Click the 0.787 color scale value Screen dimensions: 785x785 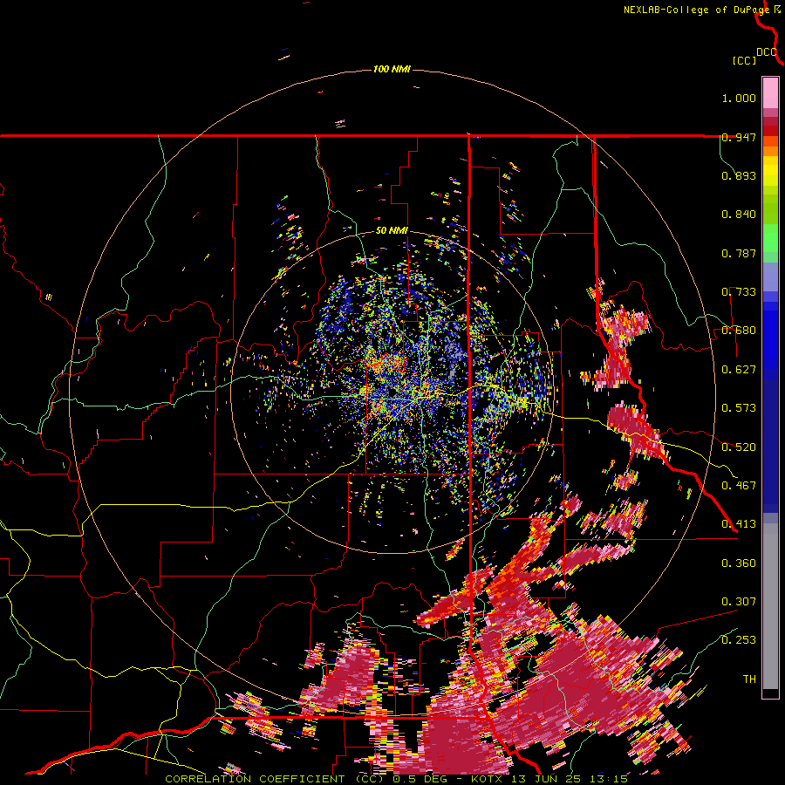tap(739, 253)
